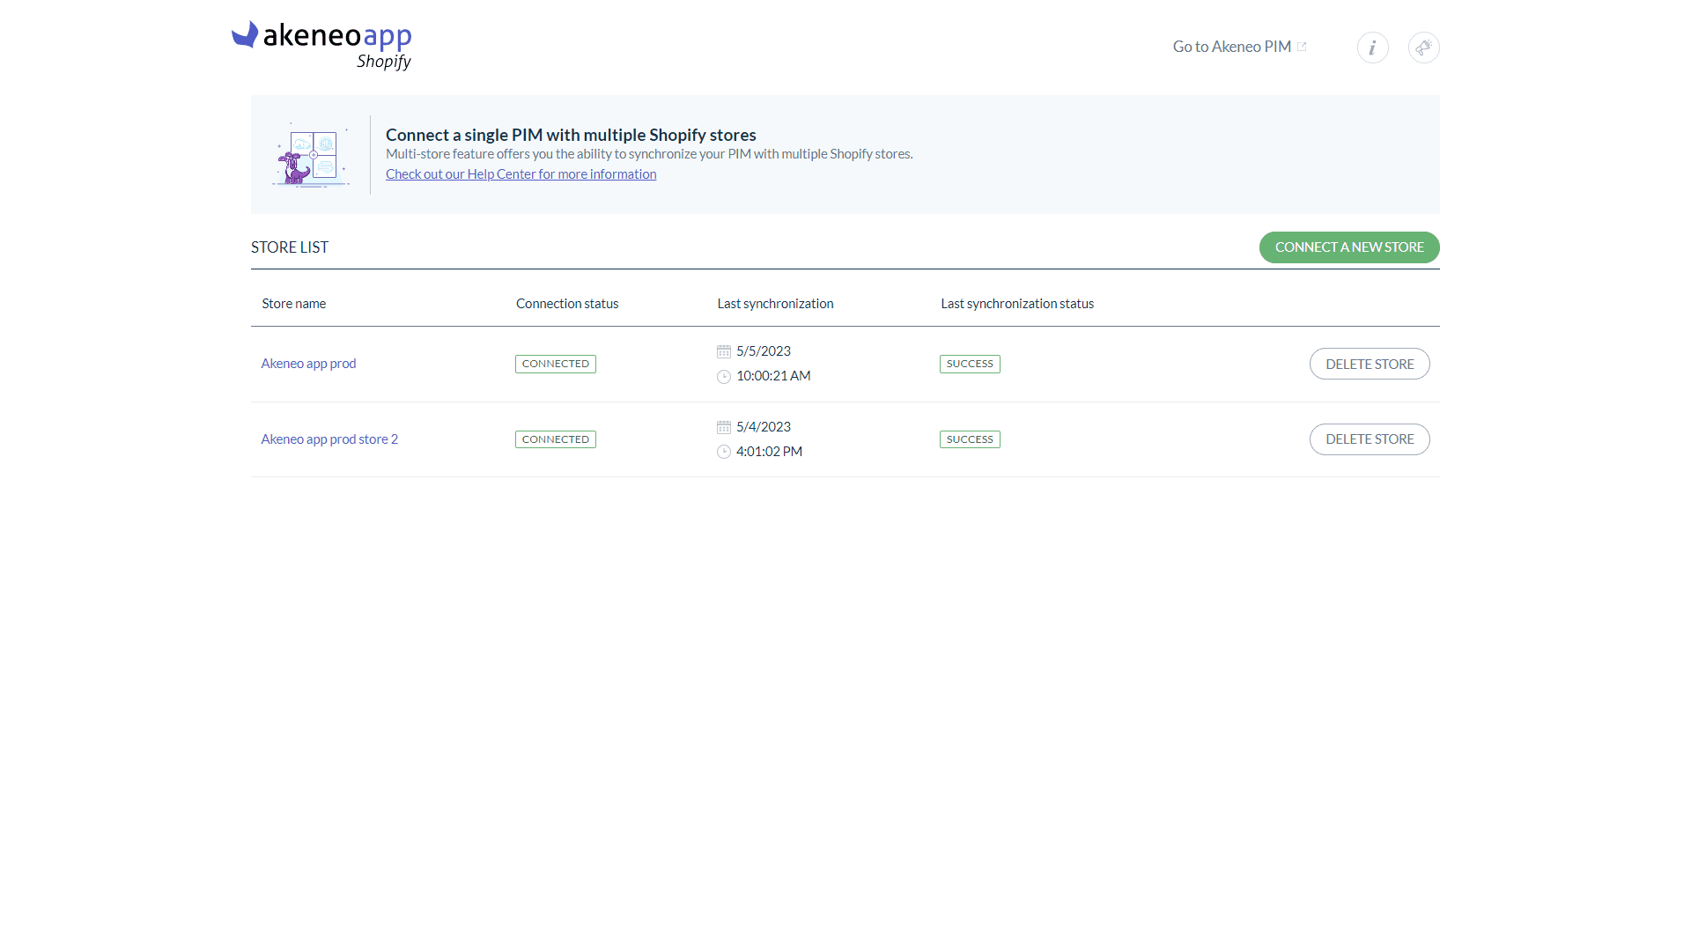Click the sync/refresh icon top right
This screenshot has width=1691, height=951.
click(1422, 47)
